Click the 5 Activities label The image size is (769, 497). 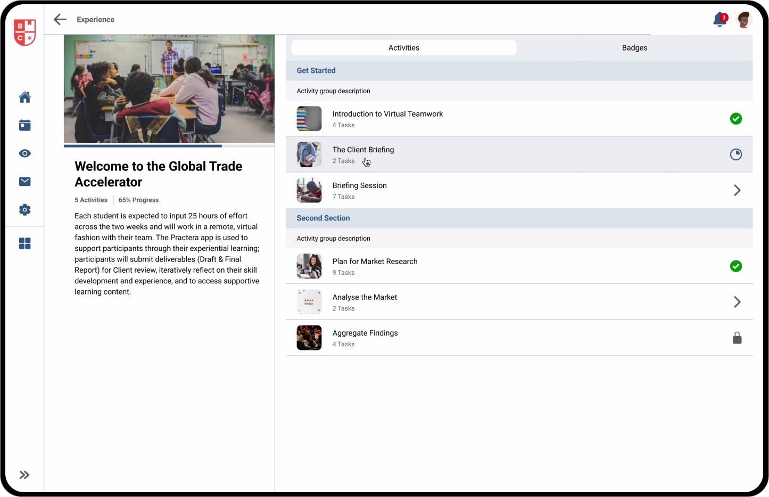pyautogui.click(x=91, y=200)
